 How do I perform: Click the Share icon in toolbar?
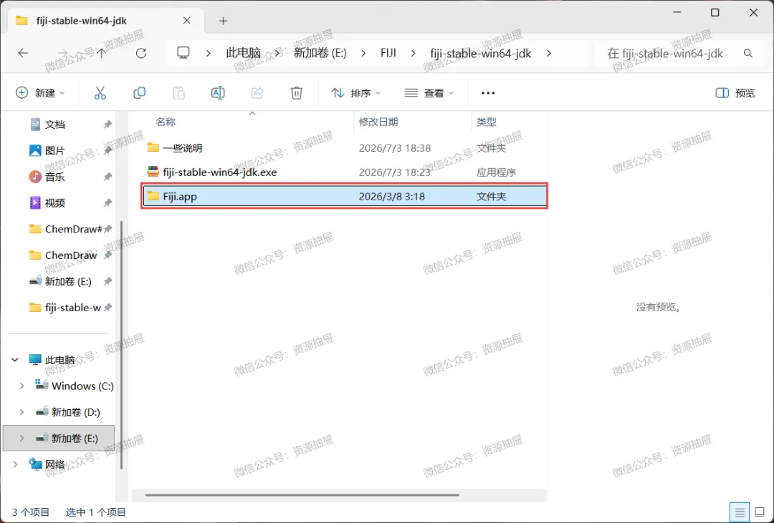(257, 93)
